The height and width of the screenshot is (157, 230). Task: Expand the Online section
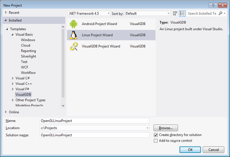[6, 112]
